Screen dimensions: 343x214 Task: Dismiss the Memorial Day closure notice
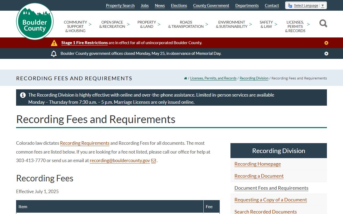[x=326, y=53]
